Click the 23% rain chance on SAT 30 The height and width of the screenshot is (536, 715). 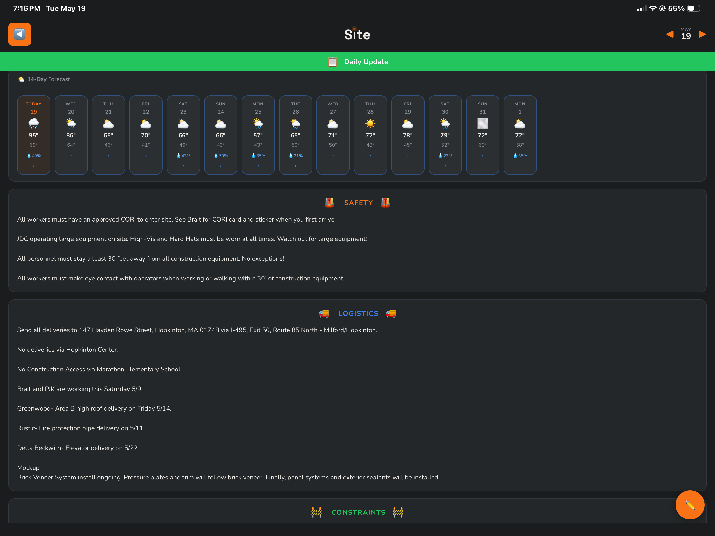pos(445,155)
